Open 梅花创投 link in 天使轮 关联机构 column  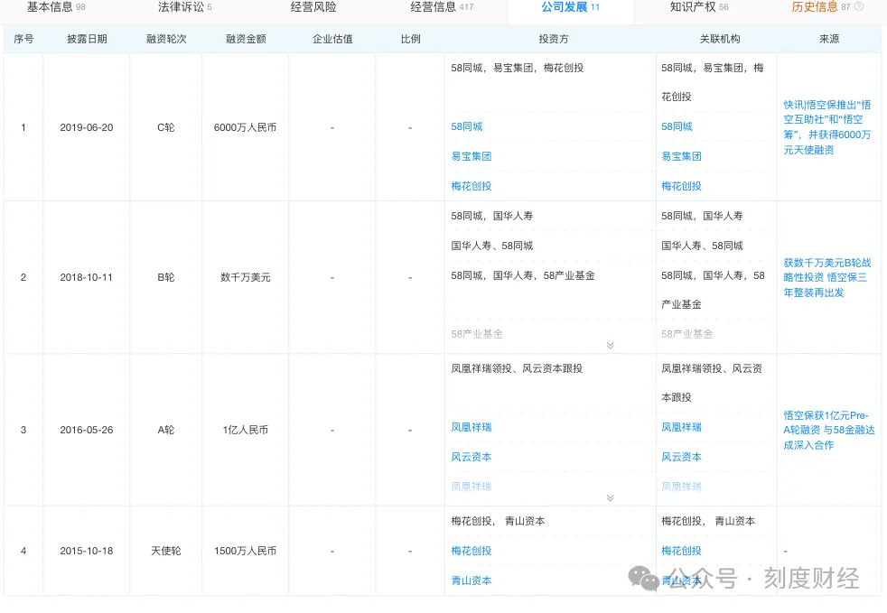681,551
